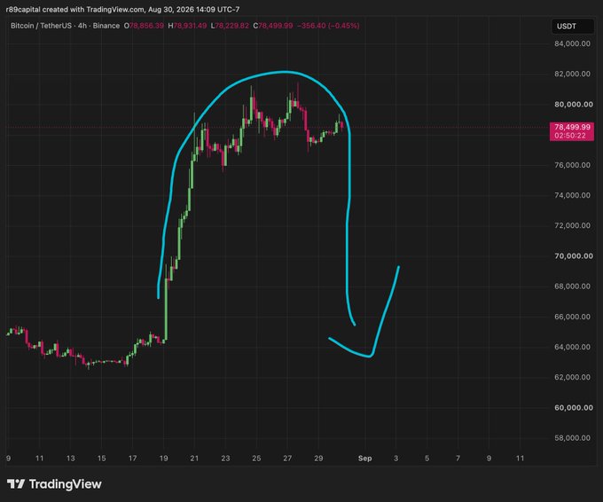Click the 74,000.00 price axis label
This screenshot has height=502, width=603.
pos(572,195)
